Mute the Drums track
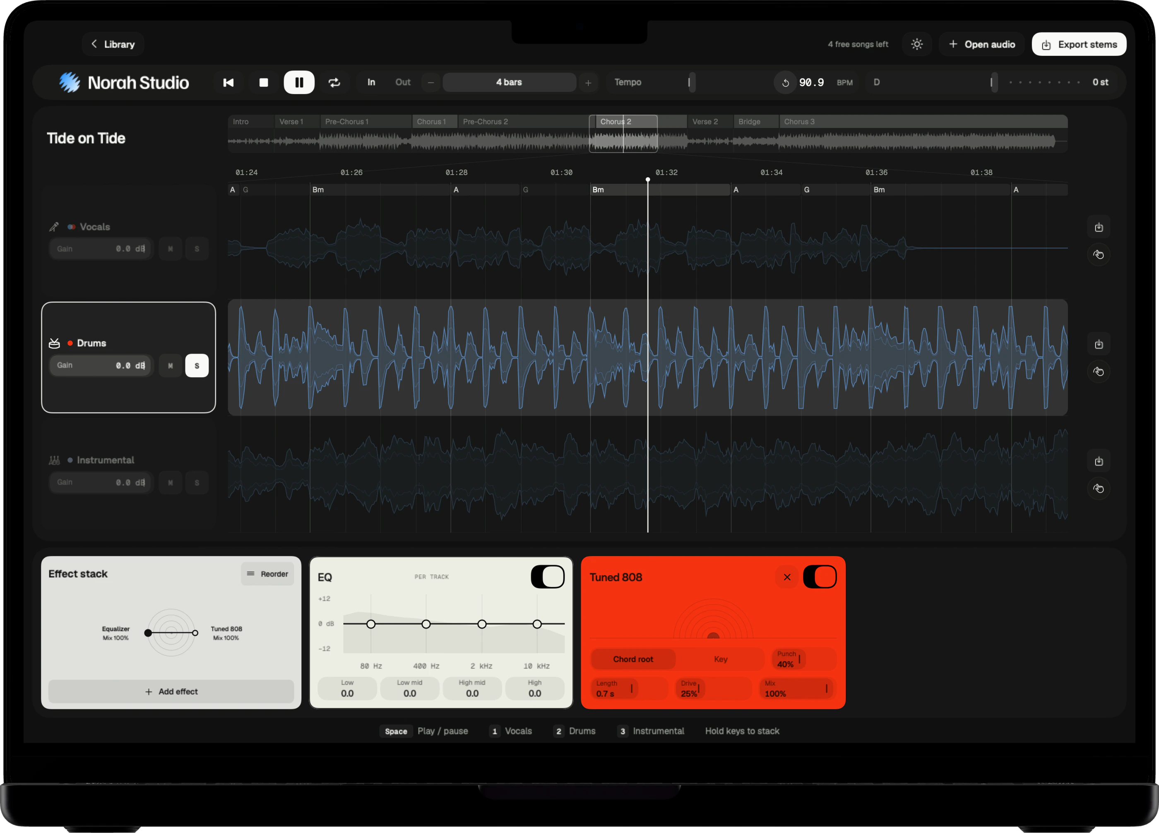 click(171, 366)
